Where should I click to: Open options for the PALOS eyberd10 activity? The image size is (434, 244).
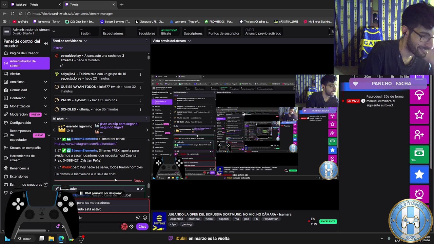coord(141,100)
